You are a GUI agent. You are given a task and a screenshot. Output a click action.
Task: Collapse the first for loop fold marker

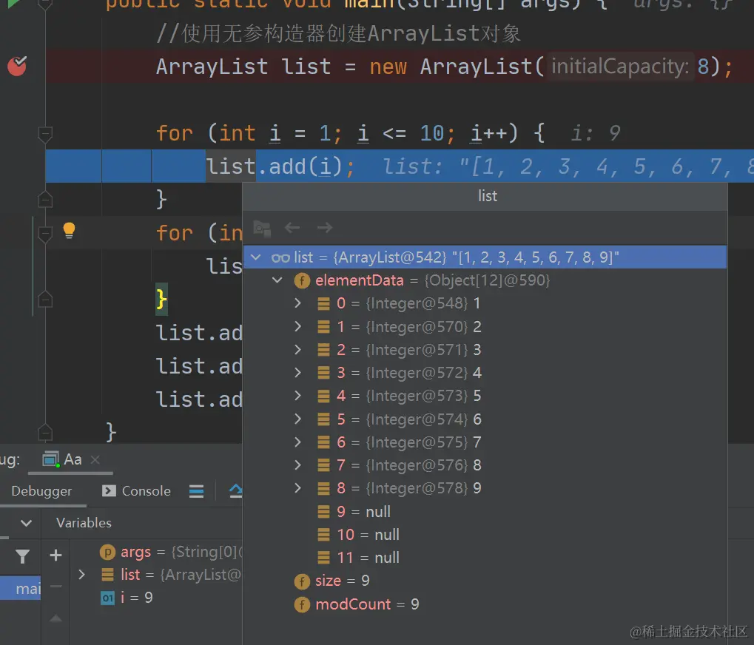[x=44, y=134]
